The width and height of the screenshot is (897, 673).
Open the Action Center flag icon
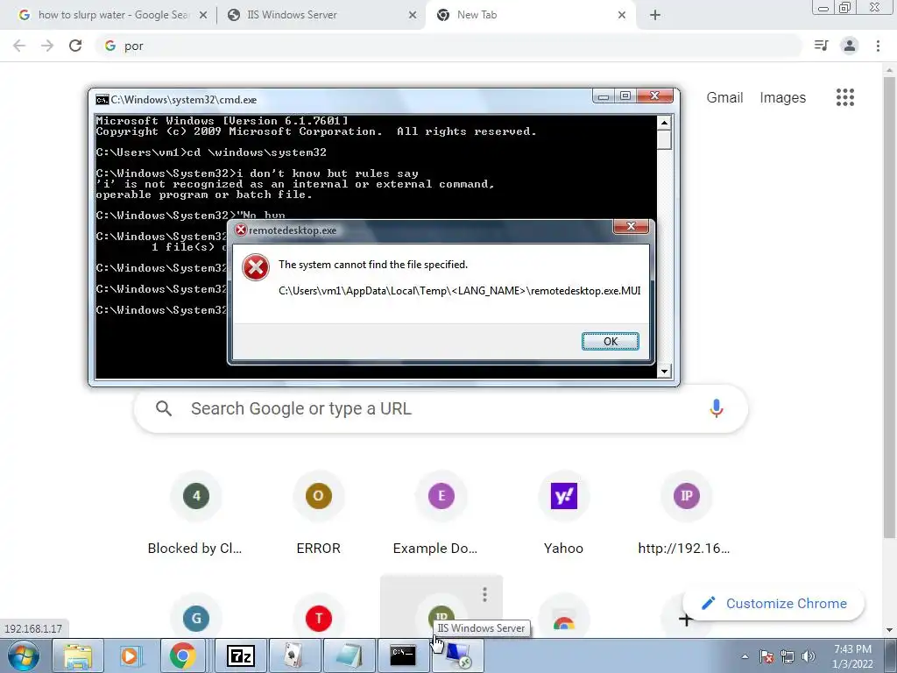tap(766, 656)
